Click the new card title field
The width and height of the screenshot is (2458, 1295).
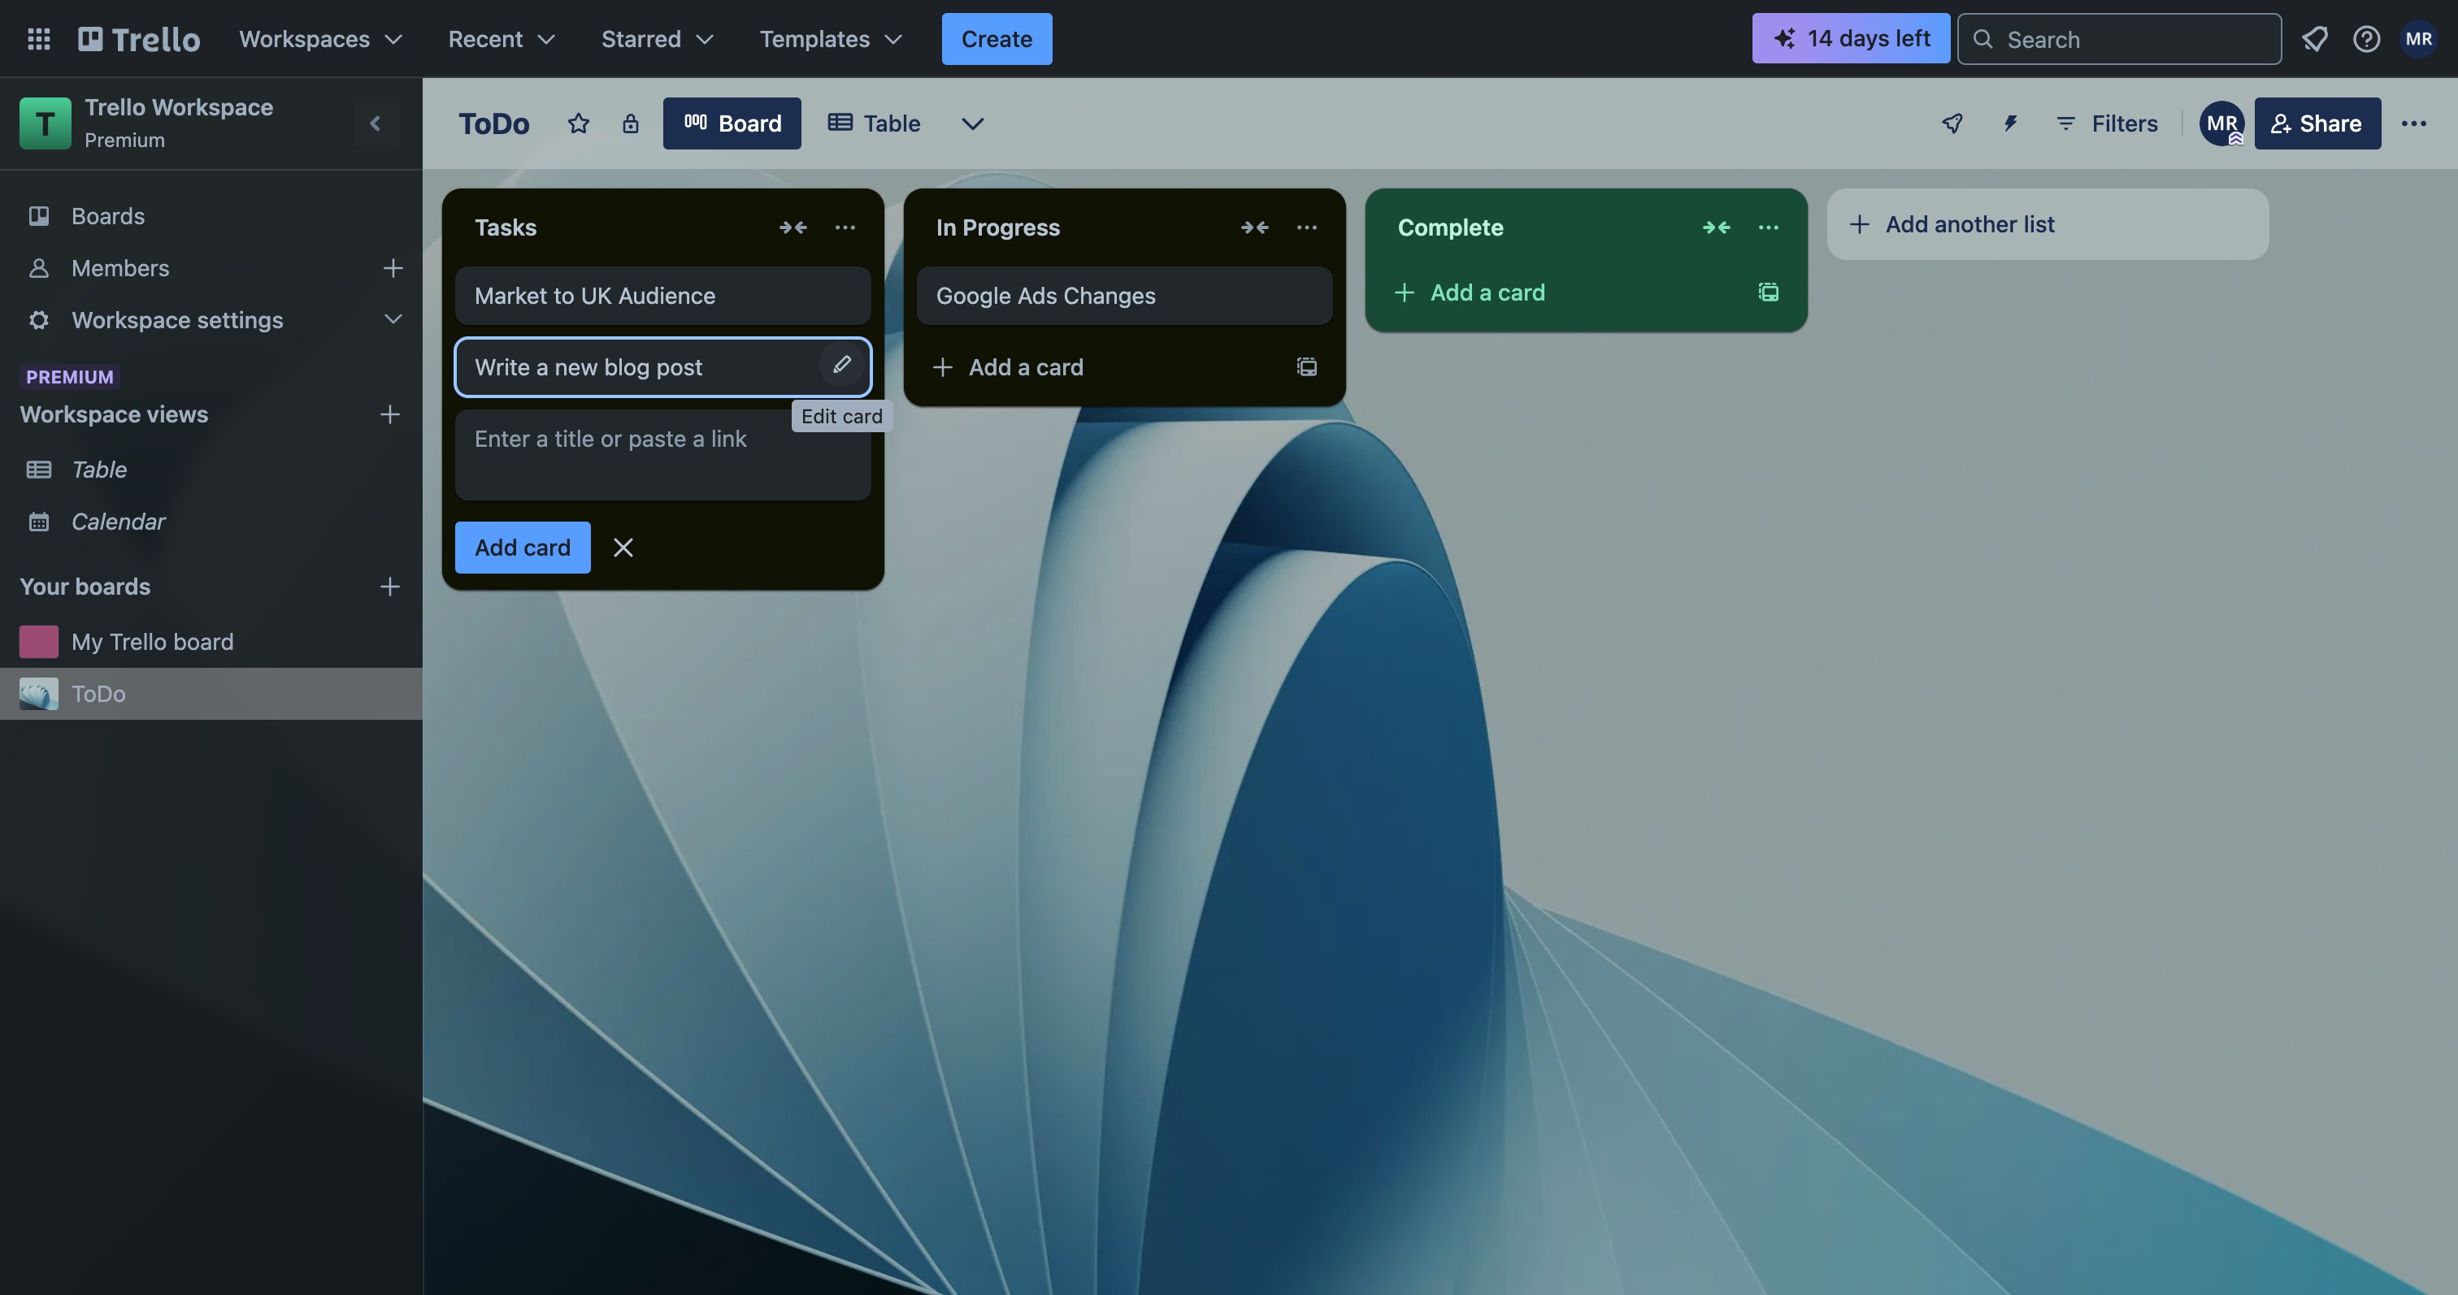(662, 455)
